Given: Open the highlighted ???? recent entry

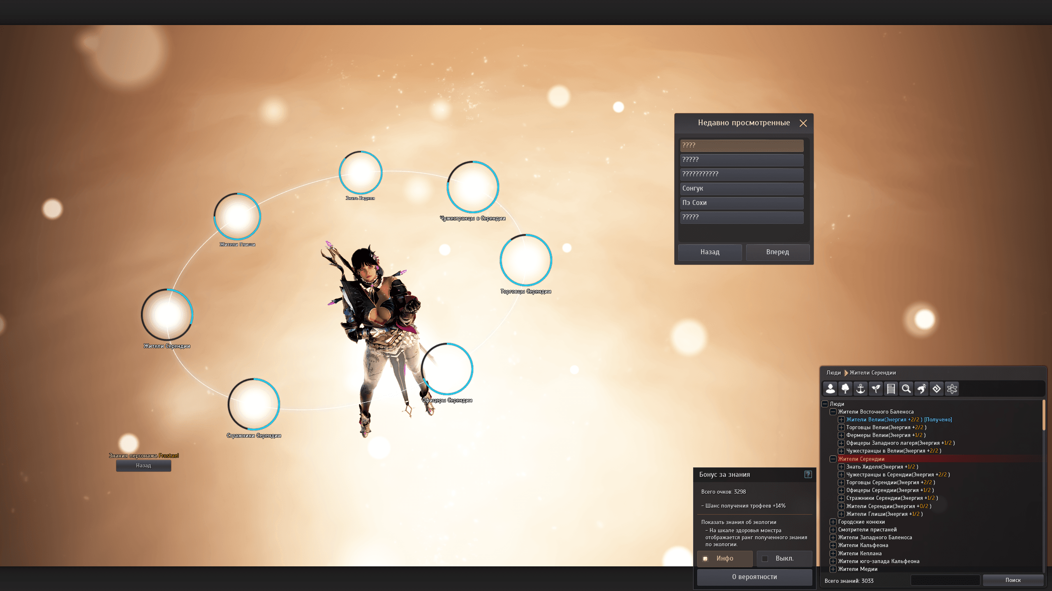Looking at the screenshot, I should (742, 145).
